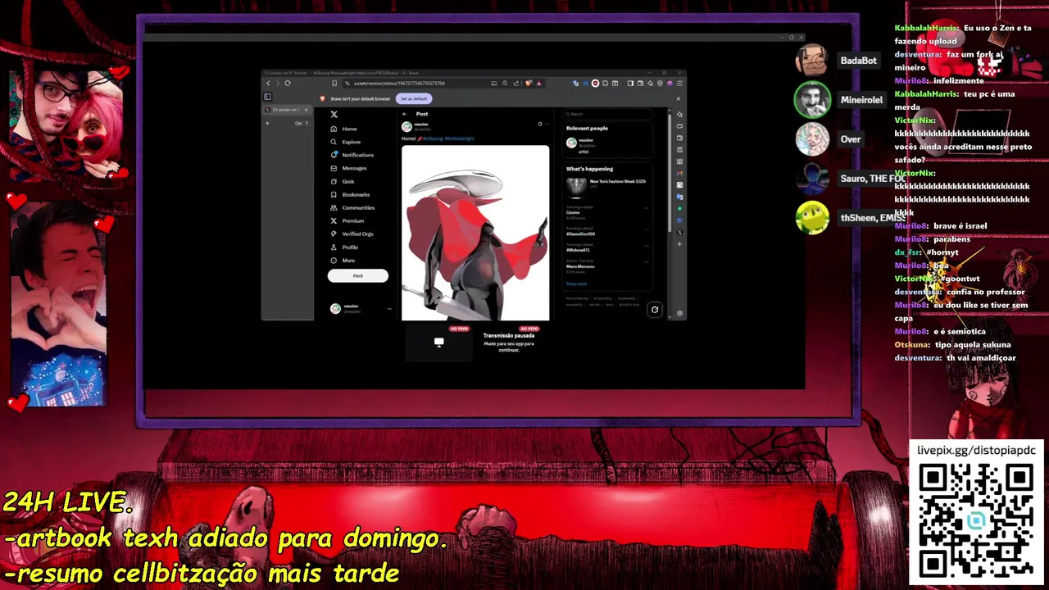Click the white Post button

[358, 276]
